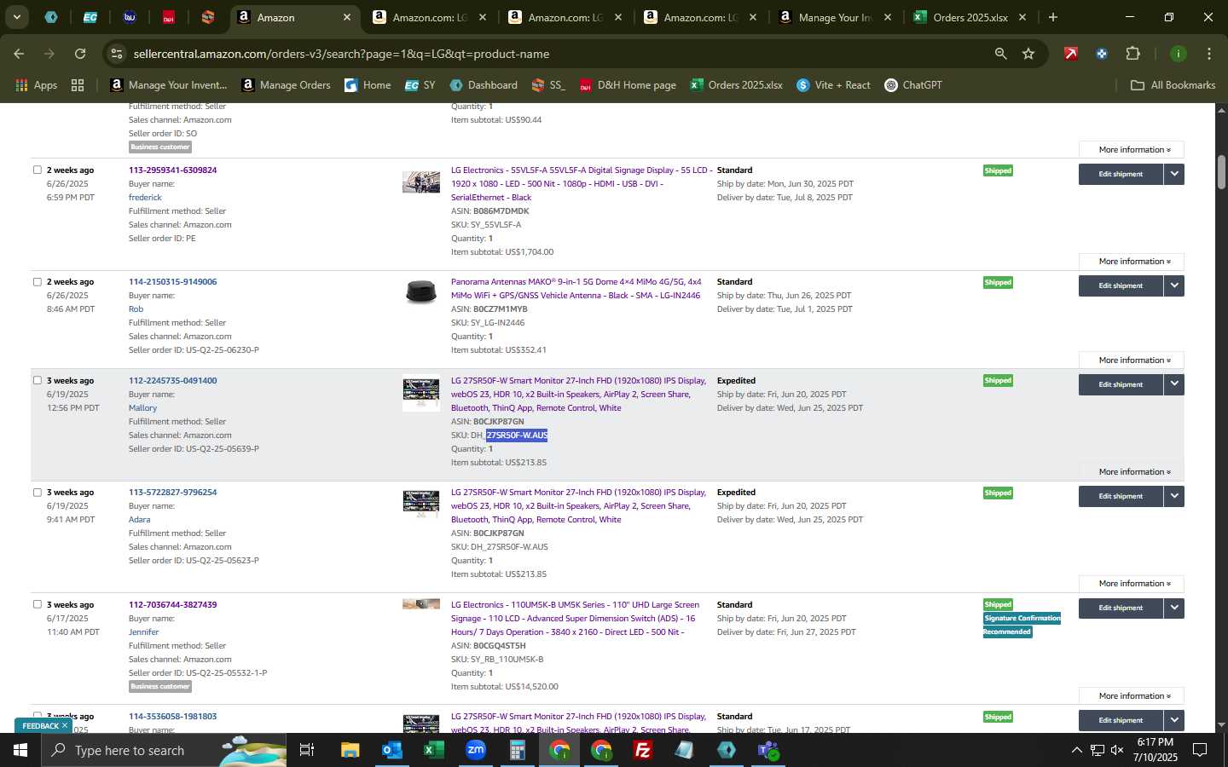
Task: Open the Apps bookmark shortcut
Action: pyautogui.click(x=36, y=85)
